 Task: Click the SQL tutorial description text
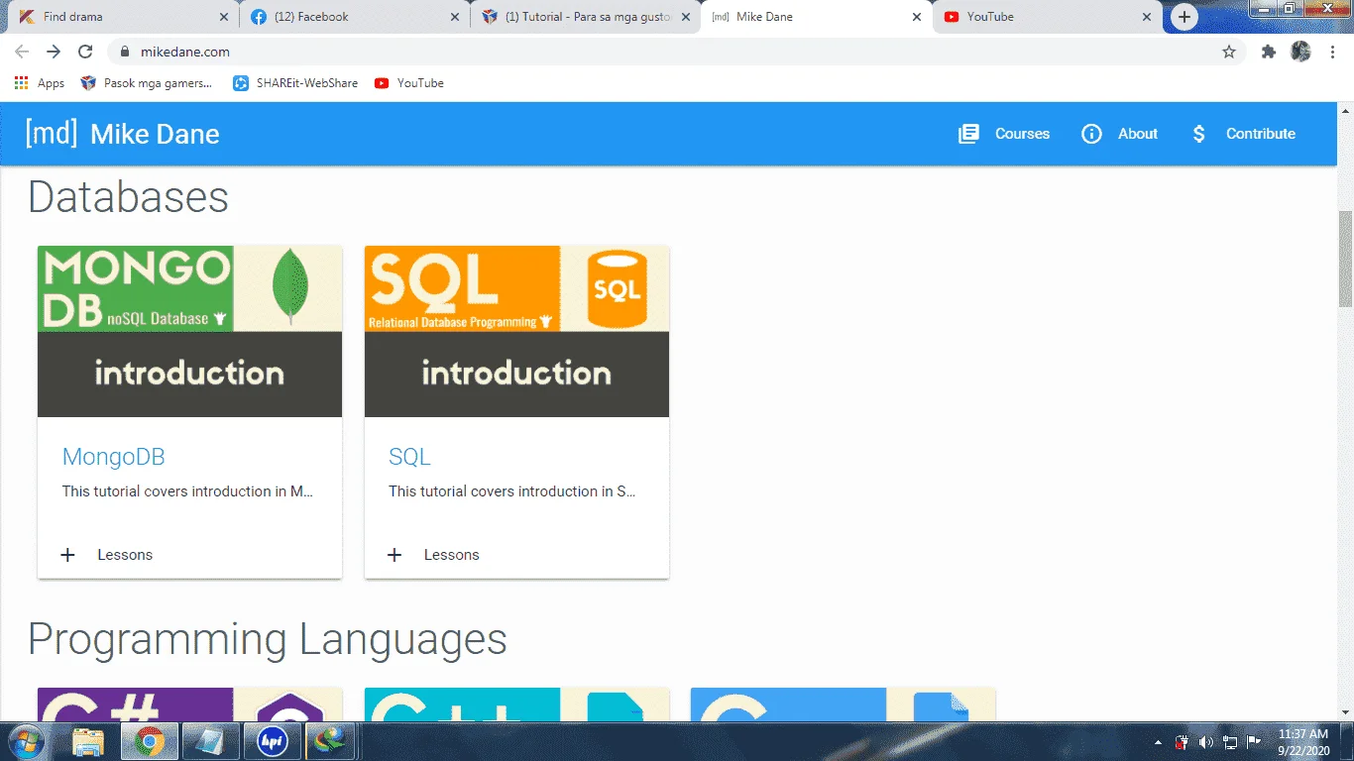click(x=512, y=491)
